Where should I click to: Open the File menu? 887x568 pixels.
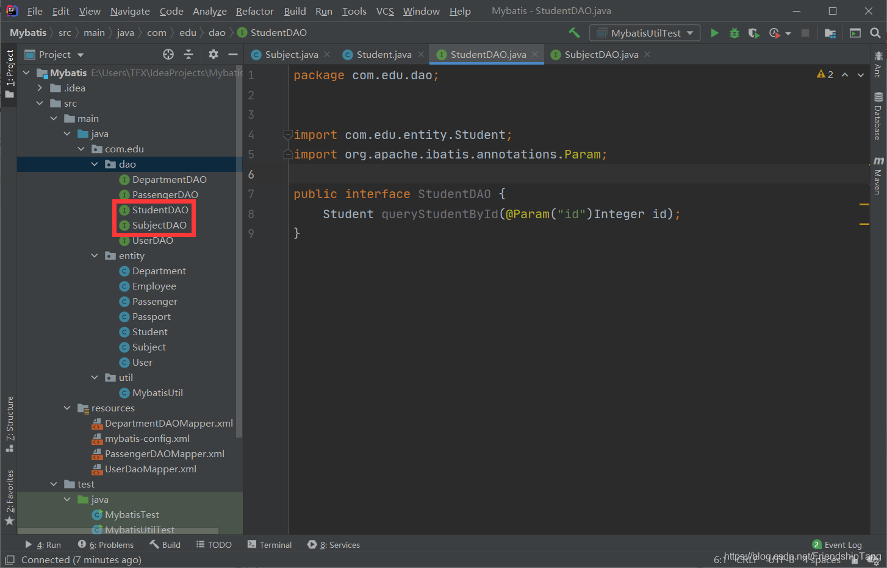point(35,11)
